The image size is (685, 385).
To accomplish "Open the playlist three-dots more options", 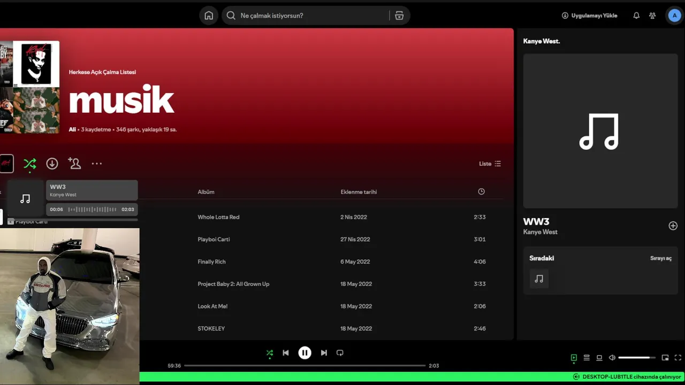I will [x=96, y=164].
